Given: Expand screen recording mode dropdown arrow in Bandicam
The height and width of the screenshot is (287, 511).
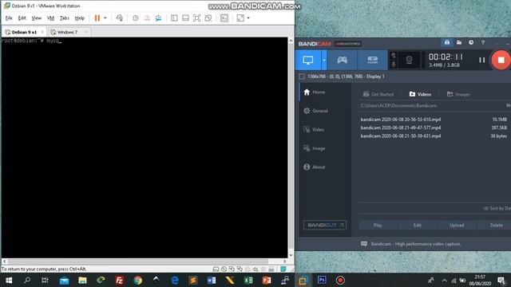Looking at the screenshot, I should [x=324, y=60].
